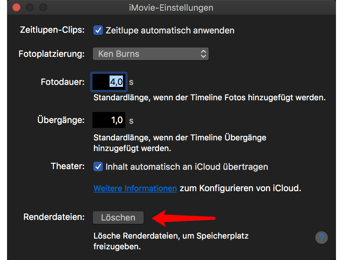Screen dimensions: 343x260
Task: Click 'zum Konfigurieren von iCloud.' text
Action: (241, 188)
